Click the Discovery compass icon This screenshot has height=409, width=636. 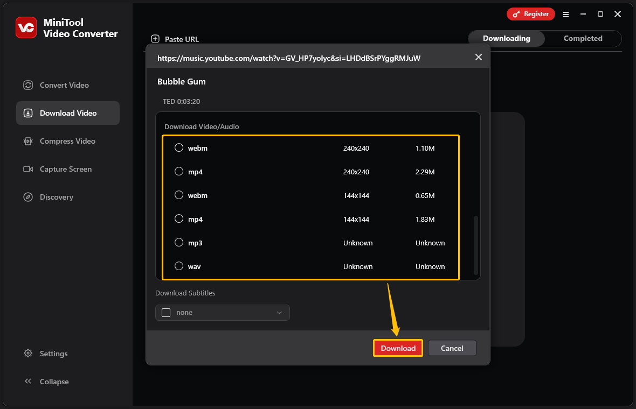(28, 197)
